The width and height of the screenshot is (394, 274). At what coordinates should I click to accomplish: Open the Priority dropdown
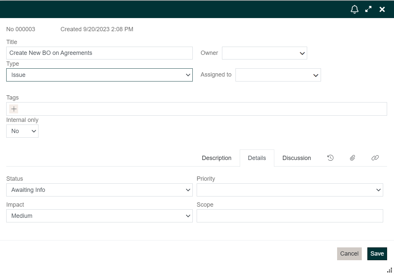[289, 190]
